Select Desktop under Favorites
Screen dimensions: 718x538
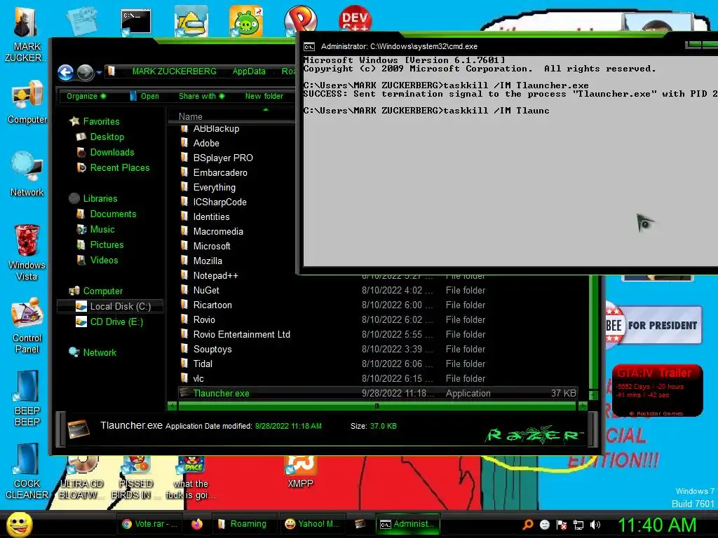click(x=107, y=137)
